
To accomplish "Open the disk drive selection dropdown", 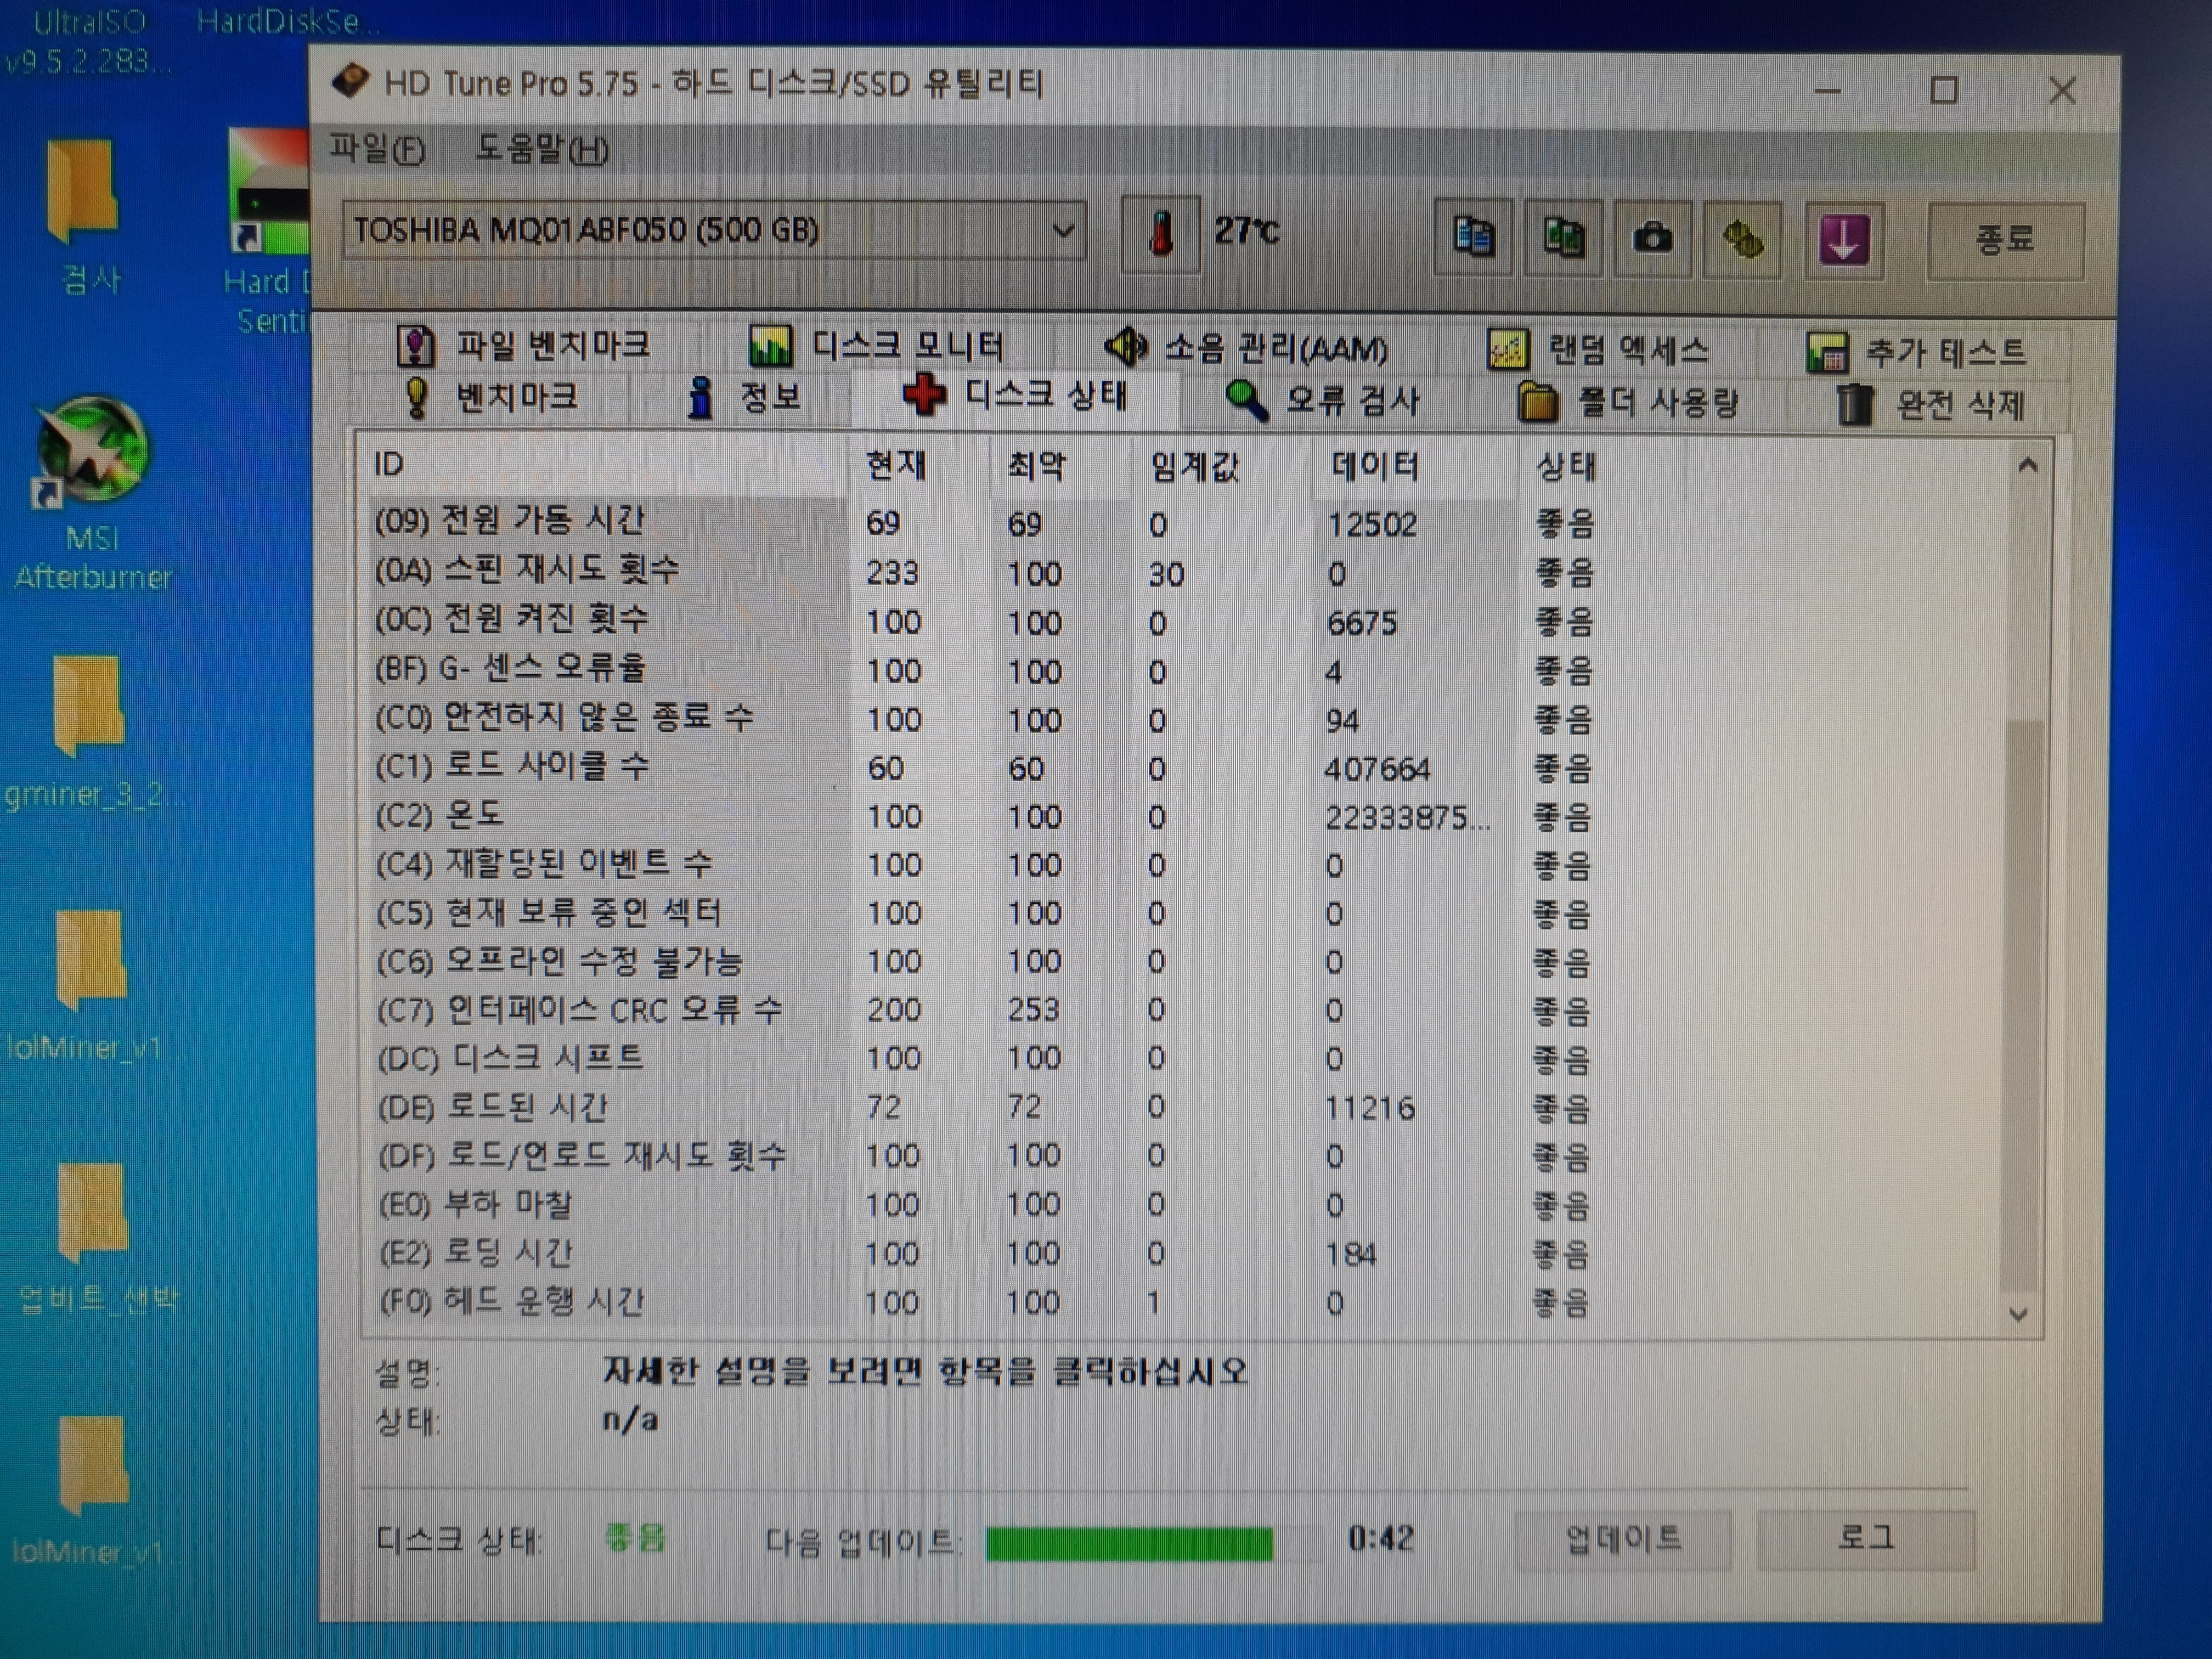I will click(x=714, y=231).
